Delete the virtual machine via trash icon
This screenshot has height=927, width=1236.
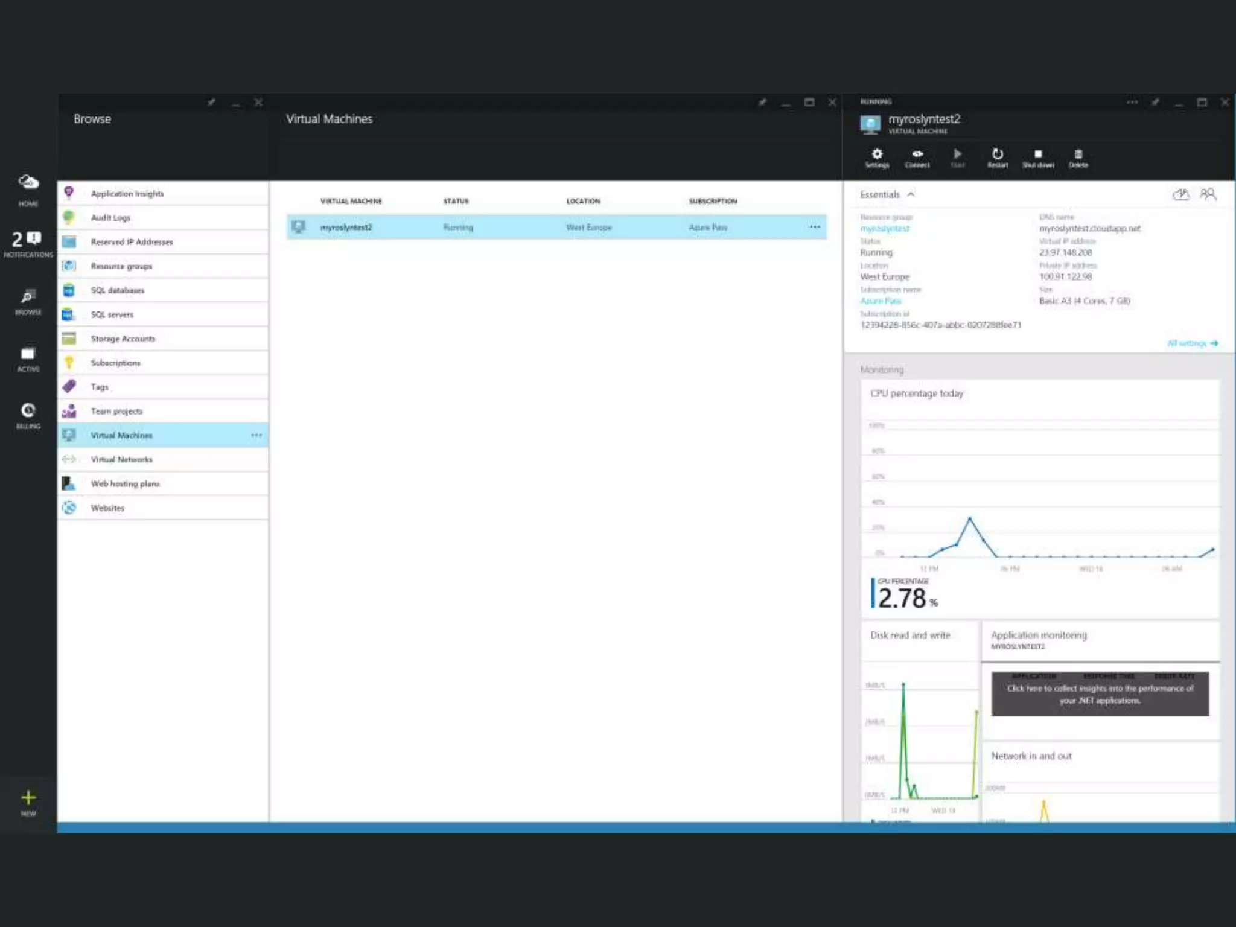click(1078, 158)
